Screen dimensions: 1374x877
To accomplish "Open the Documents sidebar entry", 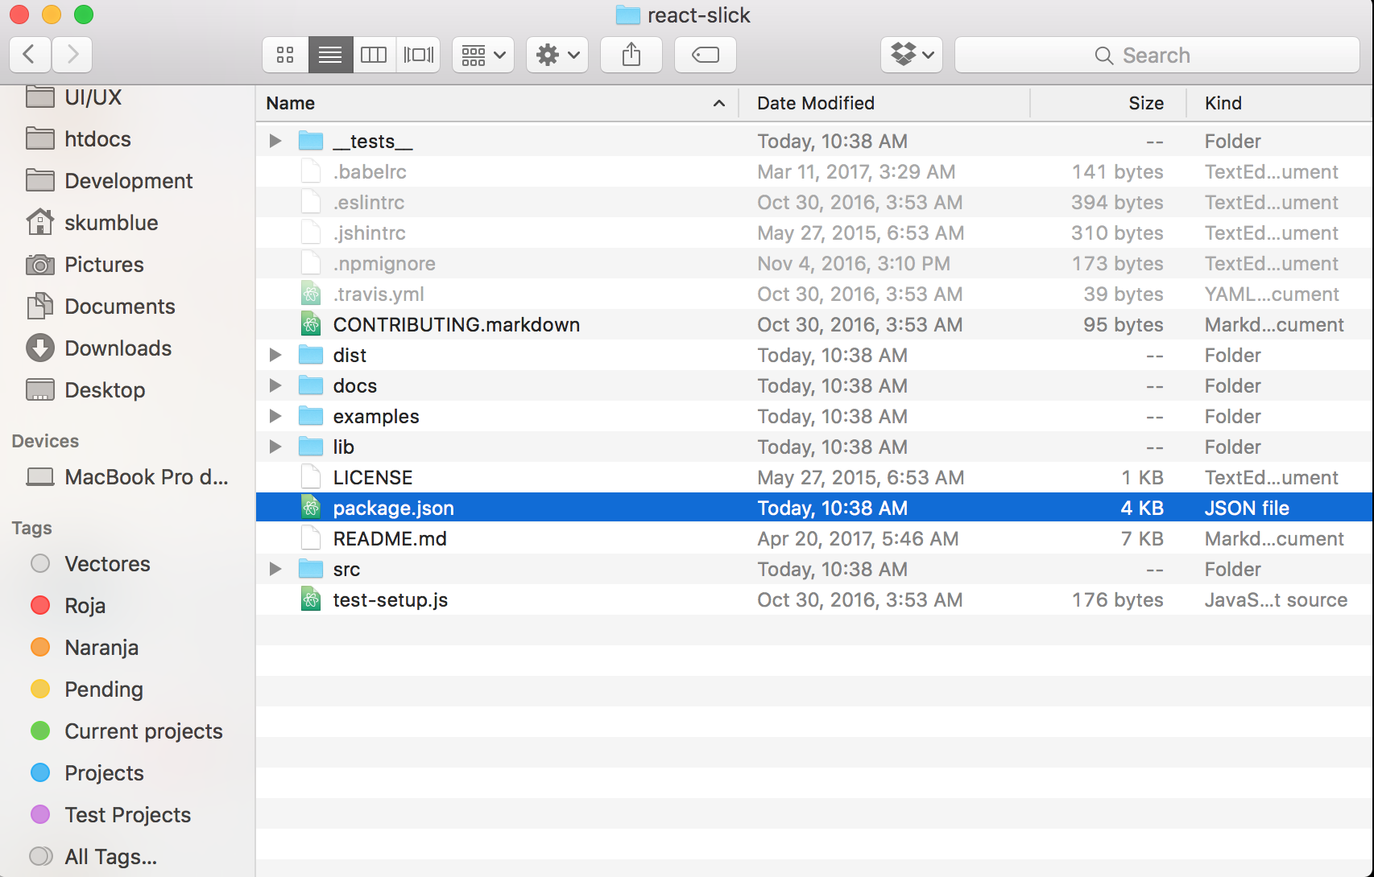I will pyautogui.click(x=119, y=306).
